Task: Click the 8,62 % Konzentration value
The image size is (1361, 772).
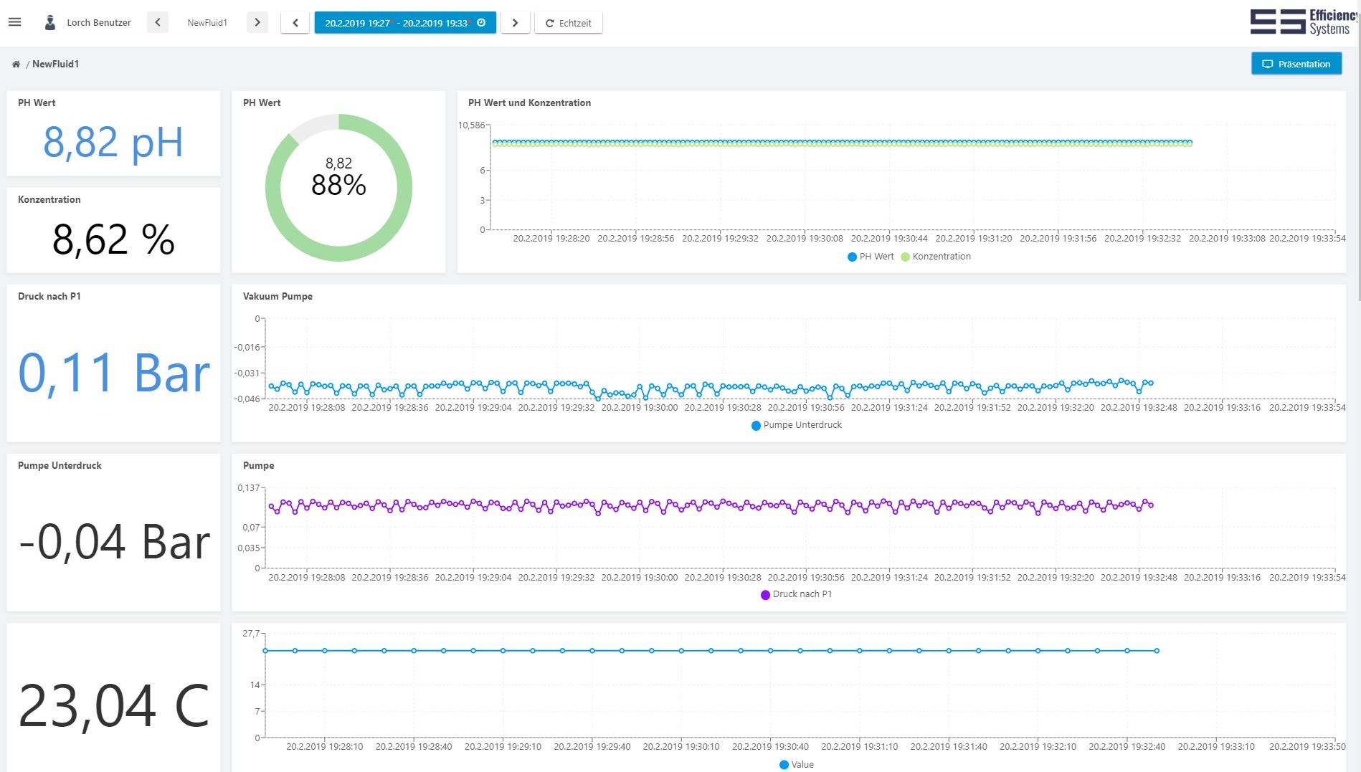Action: click(113, 239)
